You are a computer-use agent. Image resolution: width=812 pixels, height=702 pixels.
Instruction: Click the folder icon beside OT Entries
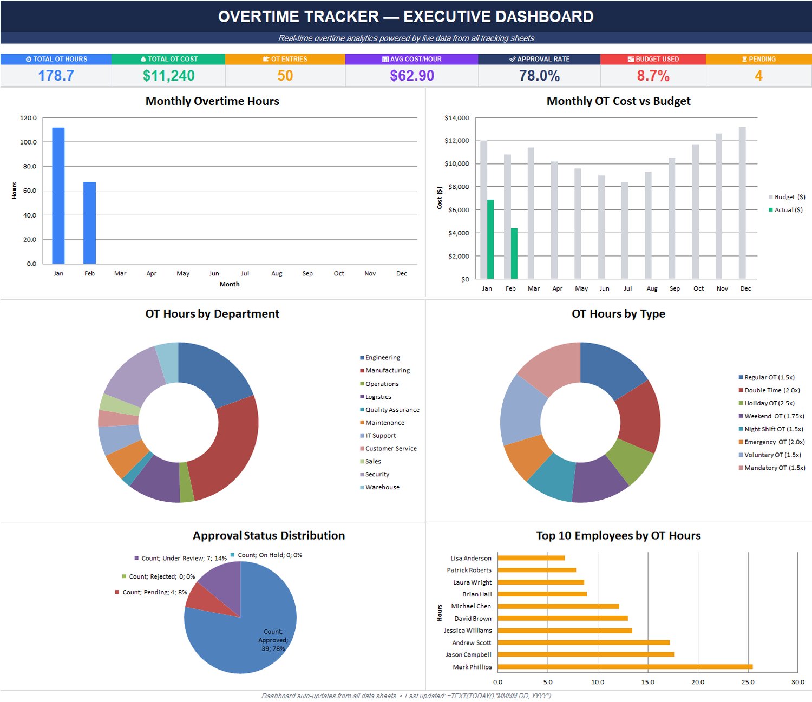[x=266, y=60]
